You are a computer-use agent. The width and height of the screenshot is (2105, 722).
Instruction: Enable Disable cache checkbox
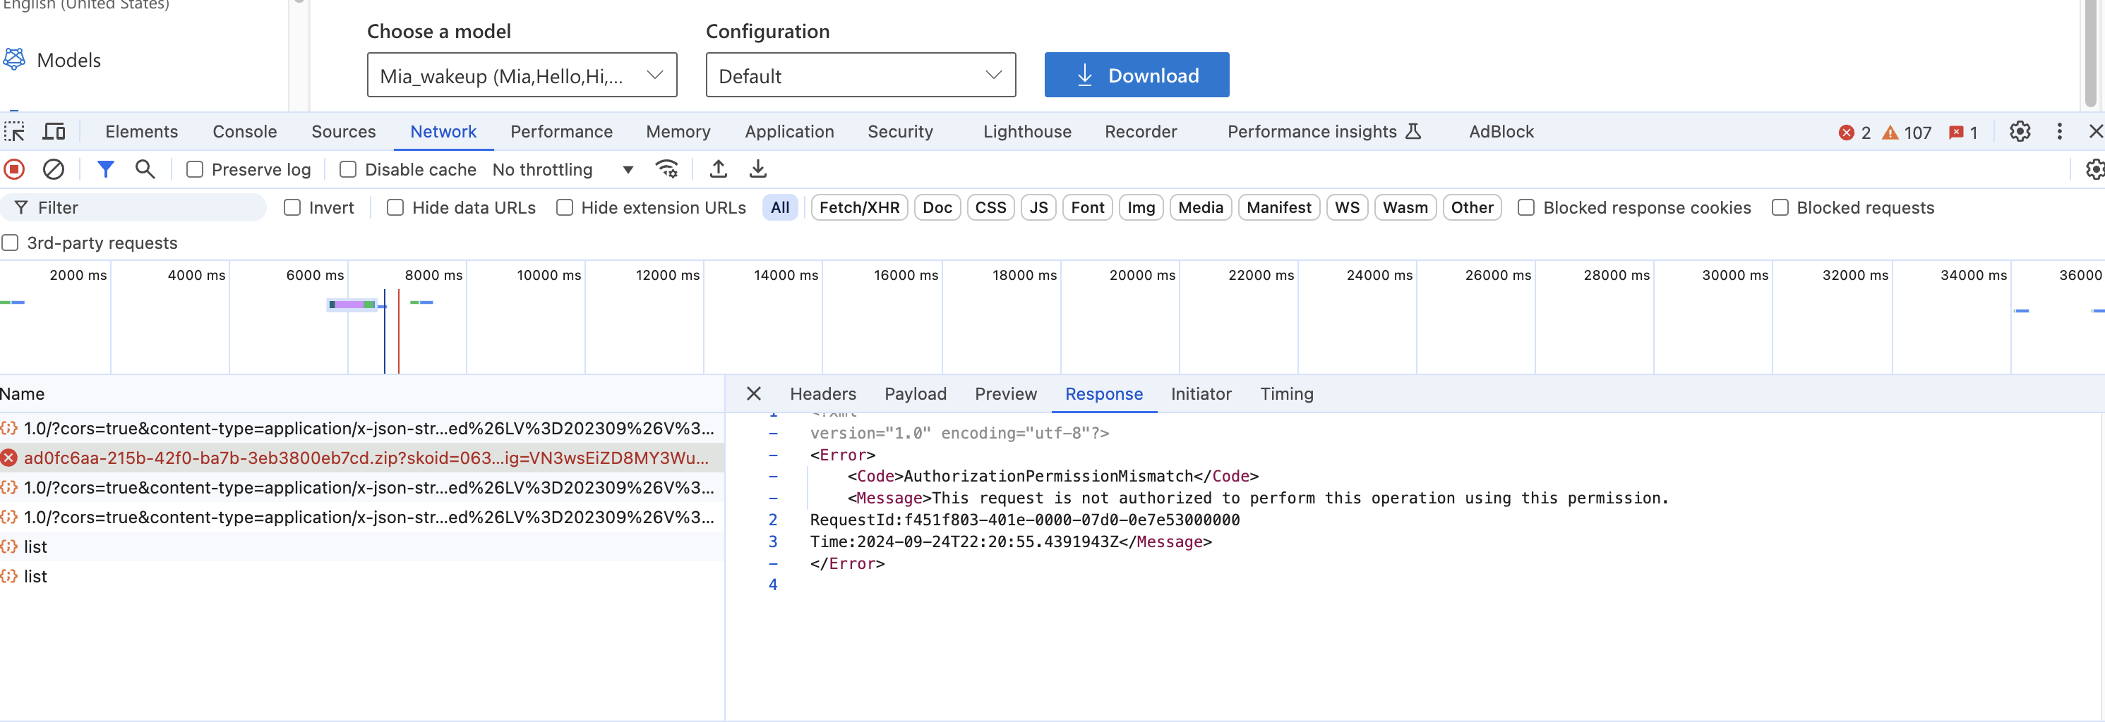[348, 170]
